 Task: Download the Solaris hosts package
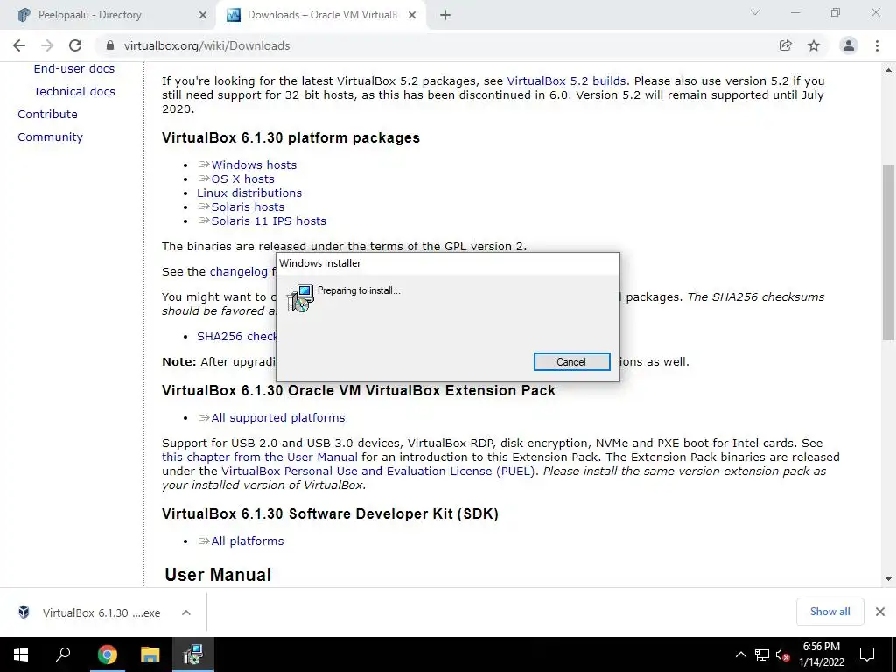tap(248, 206)
